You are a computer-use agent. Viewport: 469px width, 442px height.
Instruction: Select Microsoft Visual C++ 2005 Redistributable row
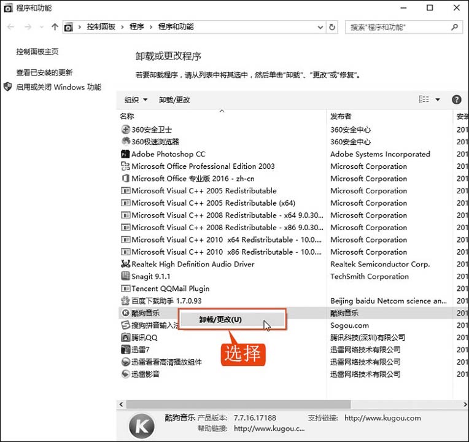pyautogui.click(x=293, y=190)
